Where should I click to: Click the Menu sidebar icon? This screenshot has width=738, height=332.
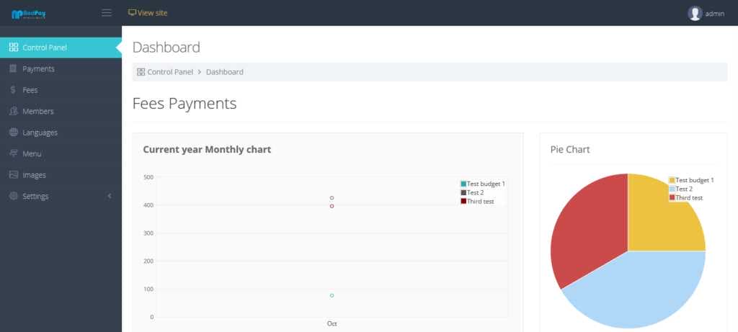coord(14,154)
